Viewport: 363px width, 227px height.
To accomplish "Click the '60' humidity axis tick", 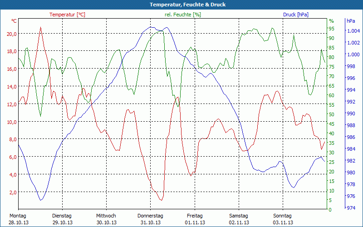I will (x=332, y=95).
